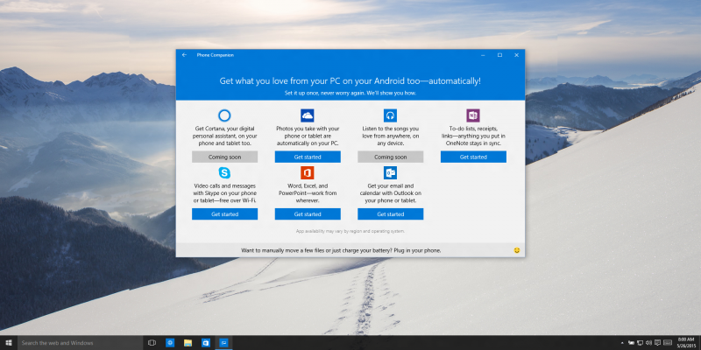Click the 'Get what you love' headline
This screenshot has width=701, height=350.
click(350, 80)
